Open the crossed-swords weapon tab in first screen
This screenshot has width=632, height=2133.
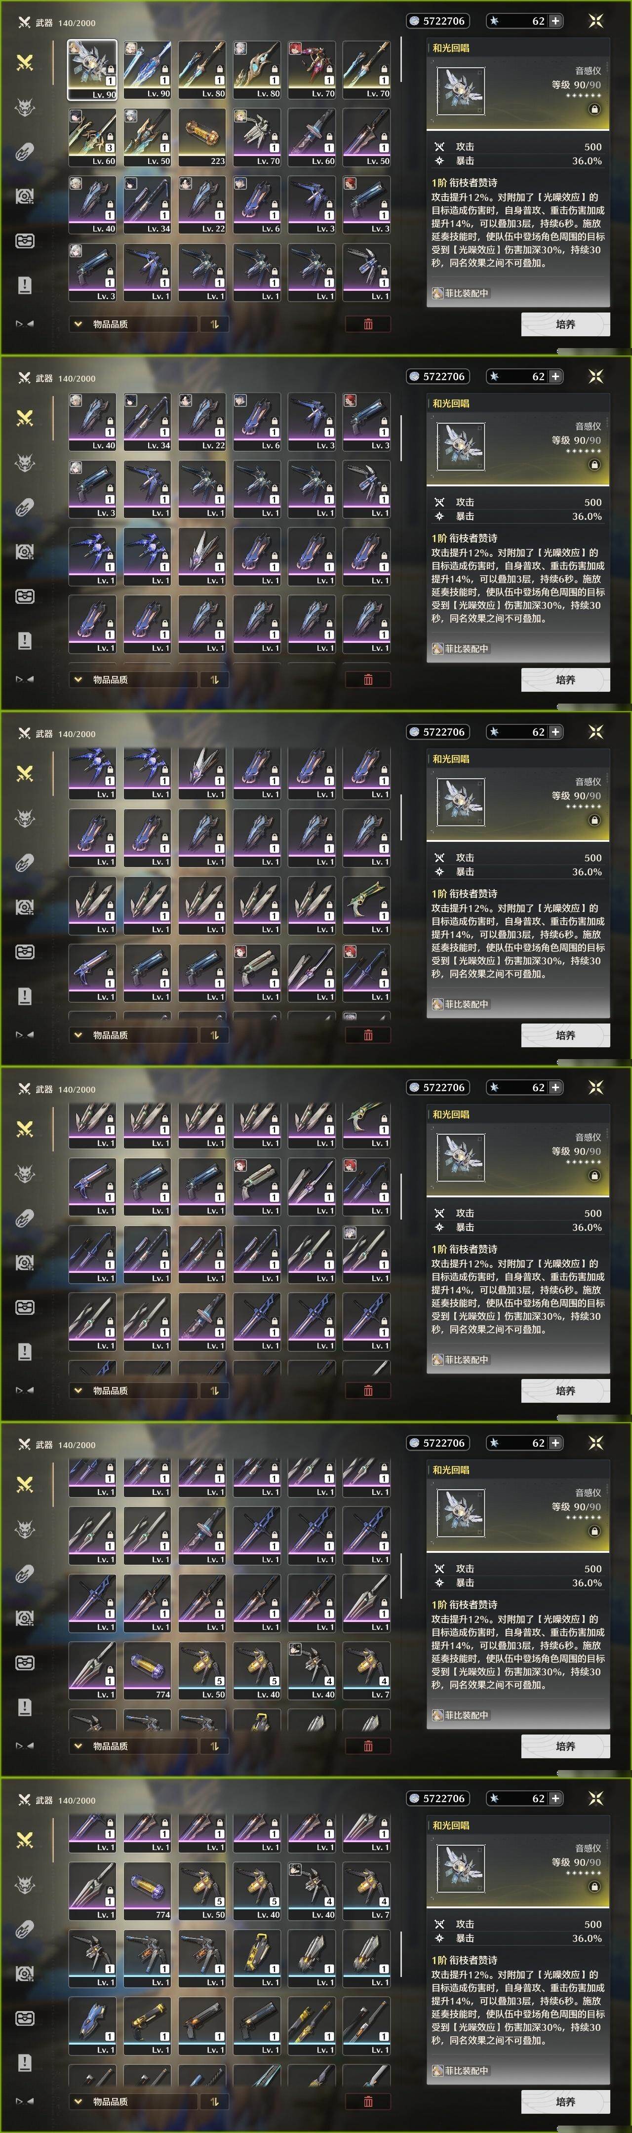click(25, 62)
